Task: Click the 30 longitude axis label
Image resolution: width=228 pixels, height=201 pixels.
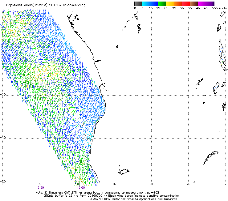Action: pyautogui.click(x=226, y=184)
